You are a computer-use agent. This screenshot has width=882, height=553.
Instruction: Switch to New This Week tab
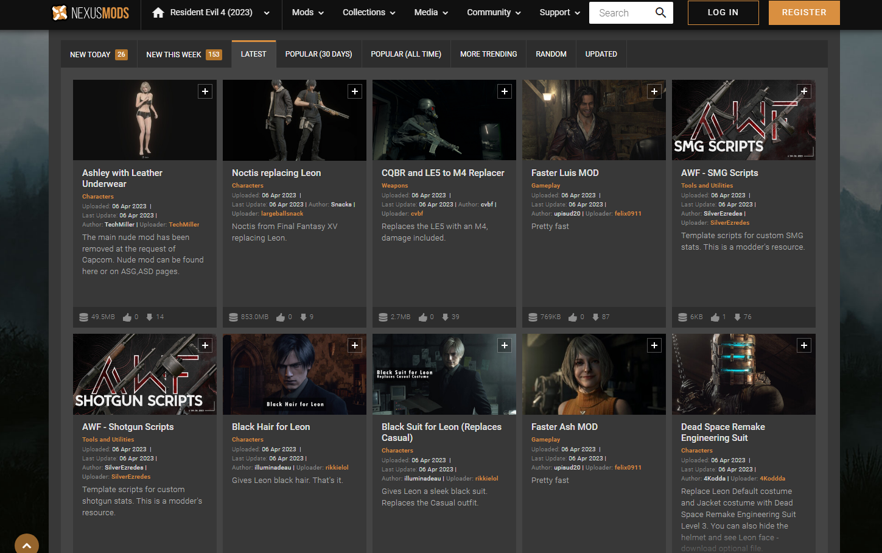point(184,54)
